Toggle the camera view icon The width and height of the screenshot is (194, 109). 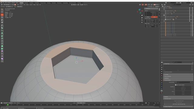point(142,20)
